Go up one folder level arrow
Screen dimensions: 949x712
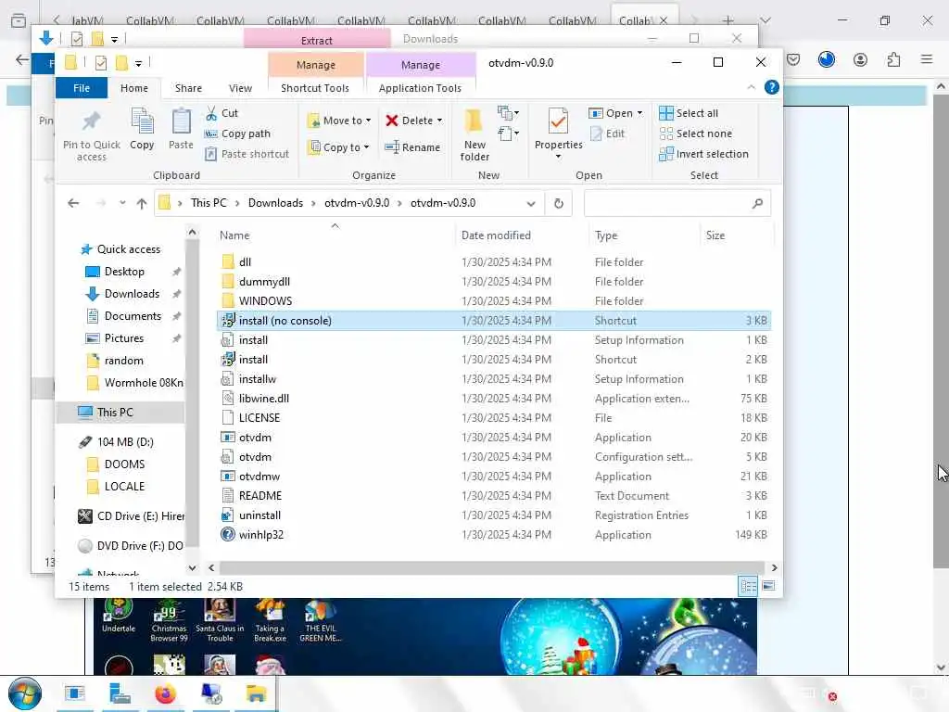(x=142, y=203)
